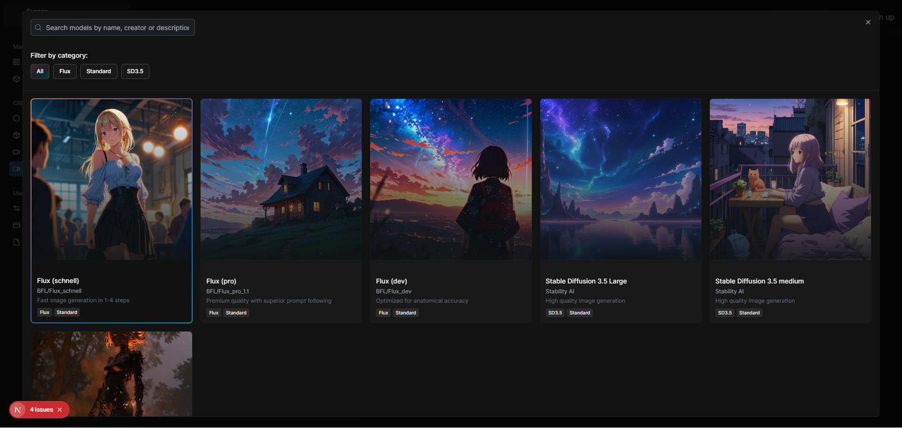Click the 'Filter by category:' label
902x428 pixels.
point(59,55)
